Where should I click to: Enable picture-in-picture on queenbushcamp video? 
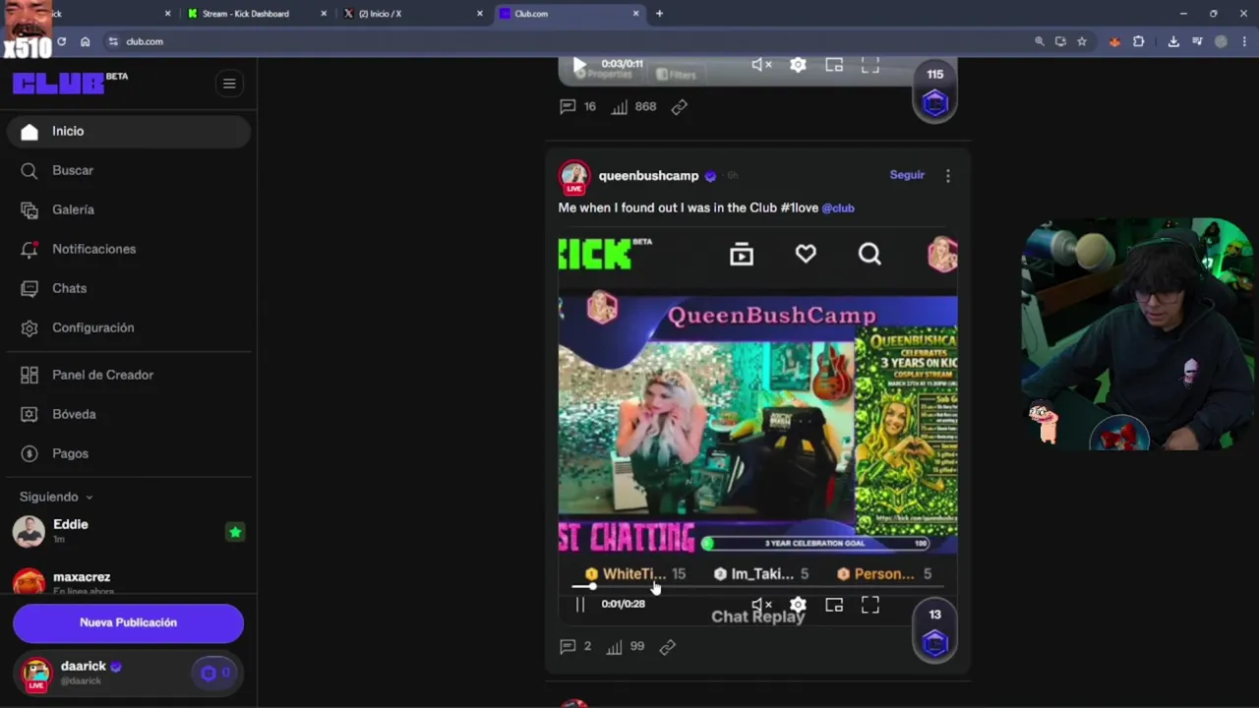point(834,605)
